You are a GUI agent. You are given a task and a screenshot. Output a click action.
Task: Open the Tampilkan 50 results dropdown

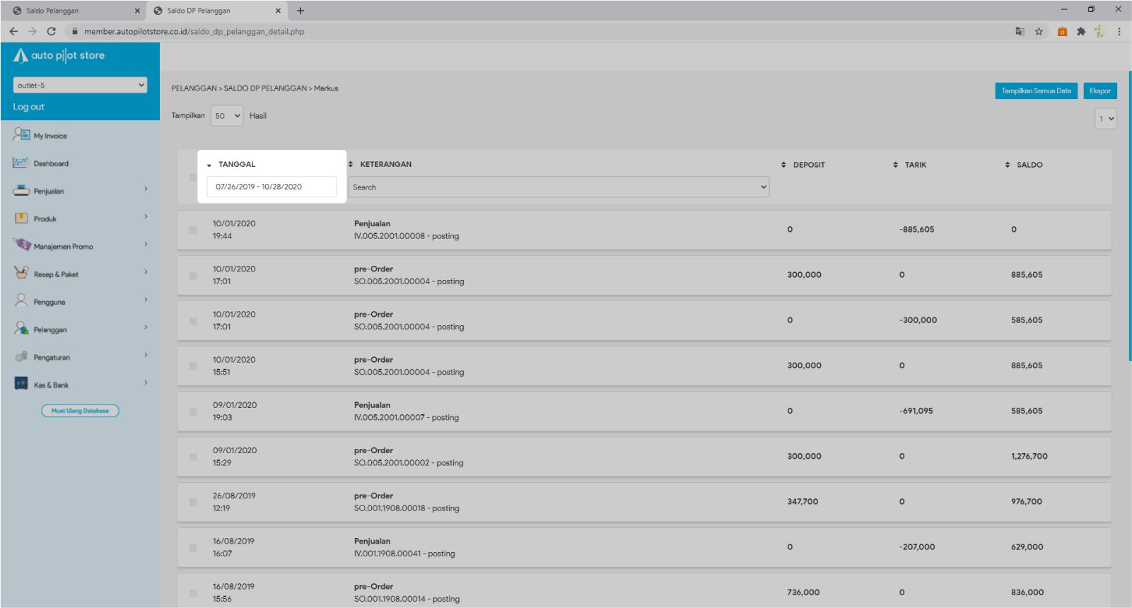pos(227,116)
